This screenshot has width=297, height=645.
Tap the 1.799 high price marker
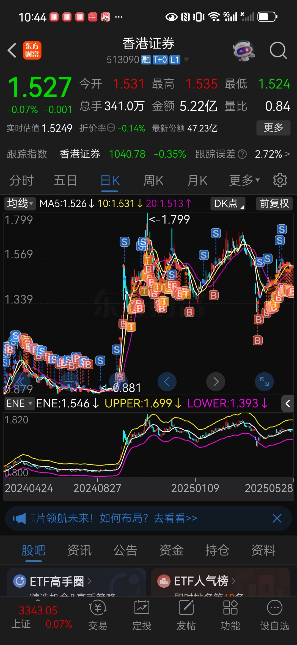169,219
